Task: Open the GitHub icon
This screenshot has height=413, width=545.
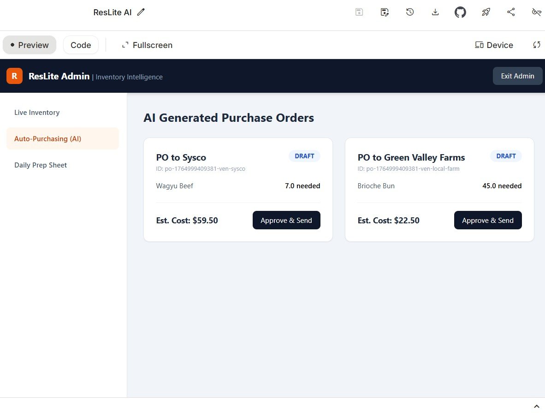Action: [x=460, y=12]
